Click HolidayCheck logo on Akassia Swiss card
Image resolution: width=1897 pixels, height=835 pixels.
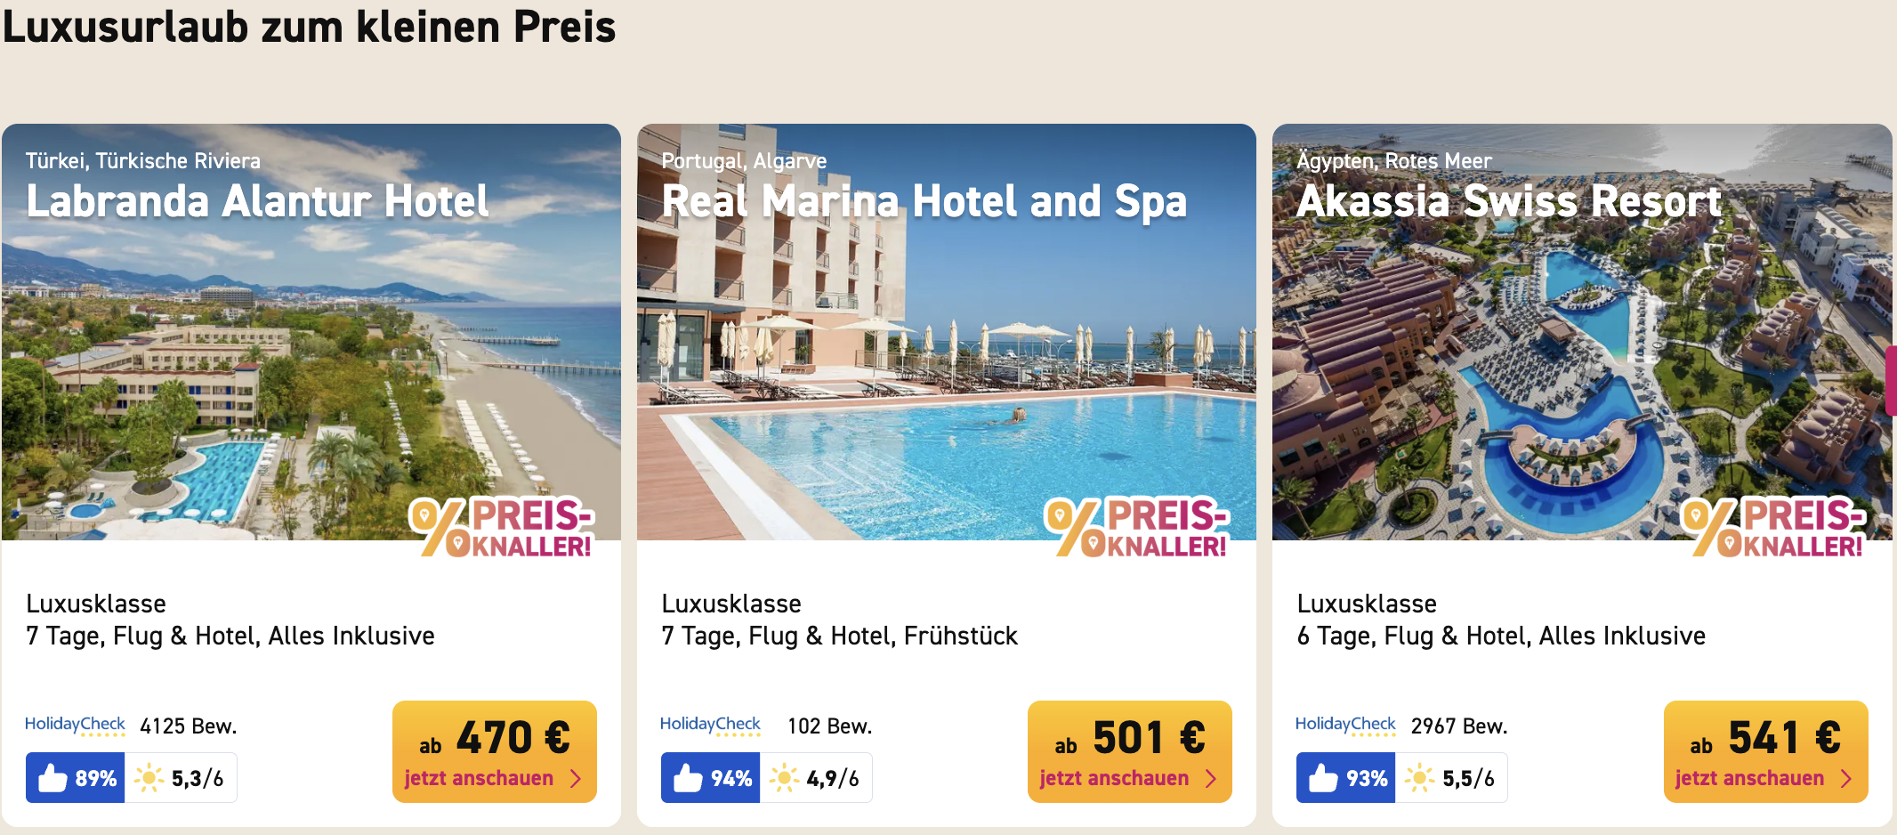click(x=1345, y=725)
